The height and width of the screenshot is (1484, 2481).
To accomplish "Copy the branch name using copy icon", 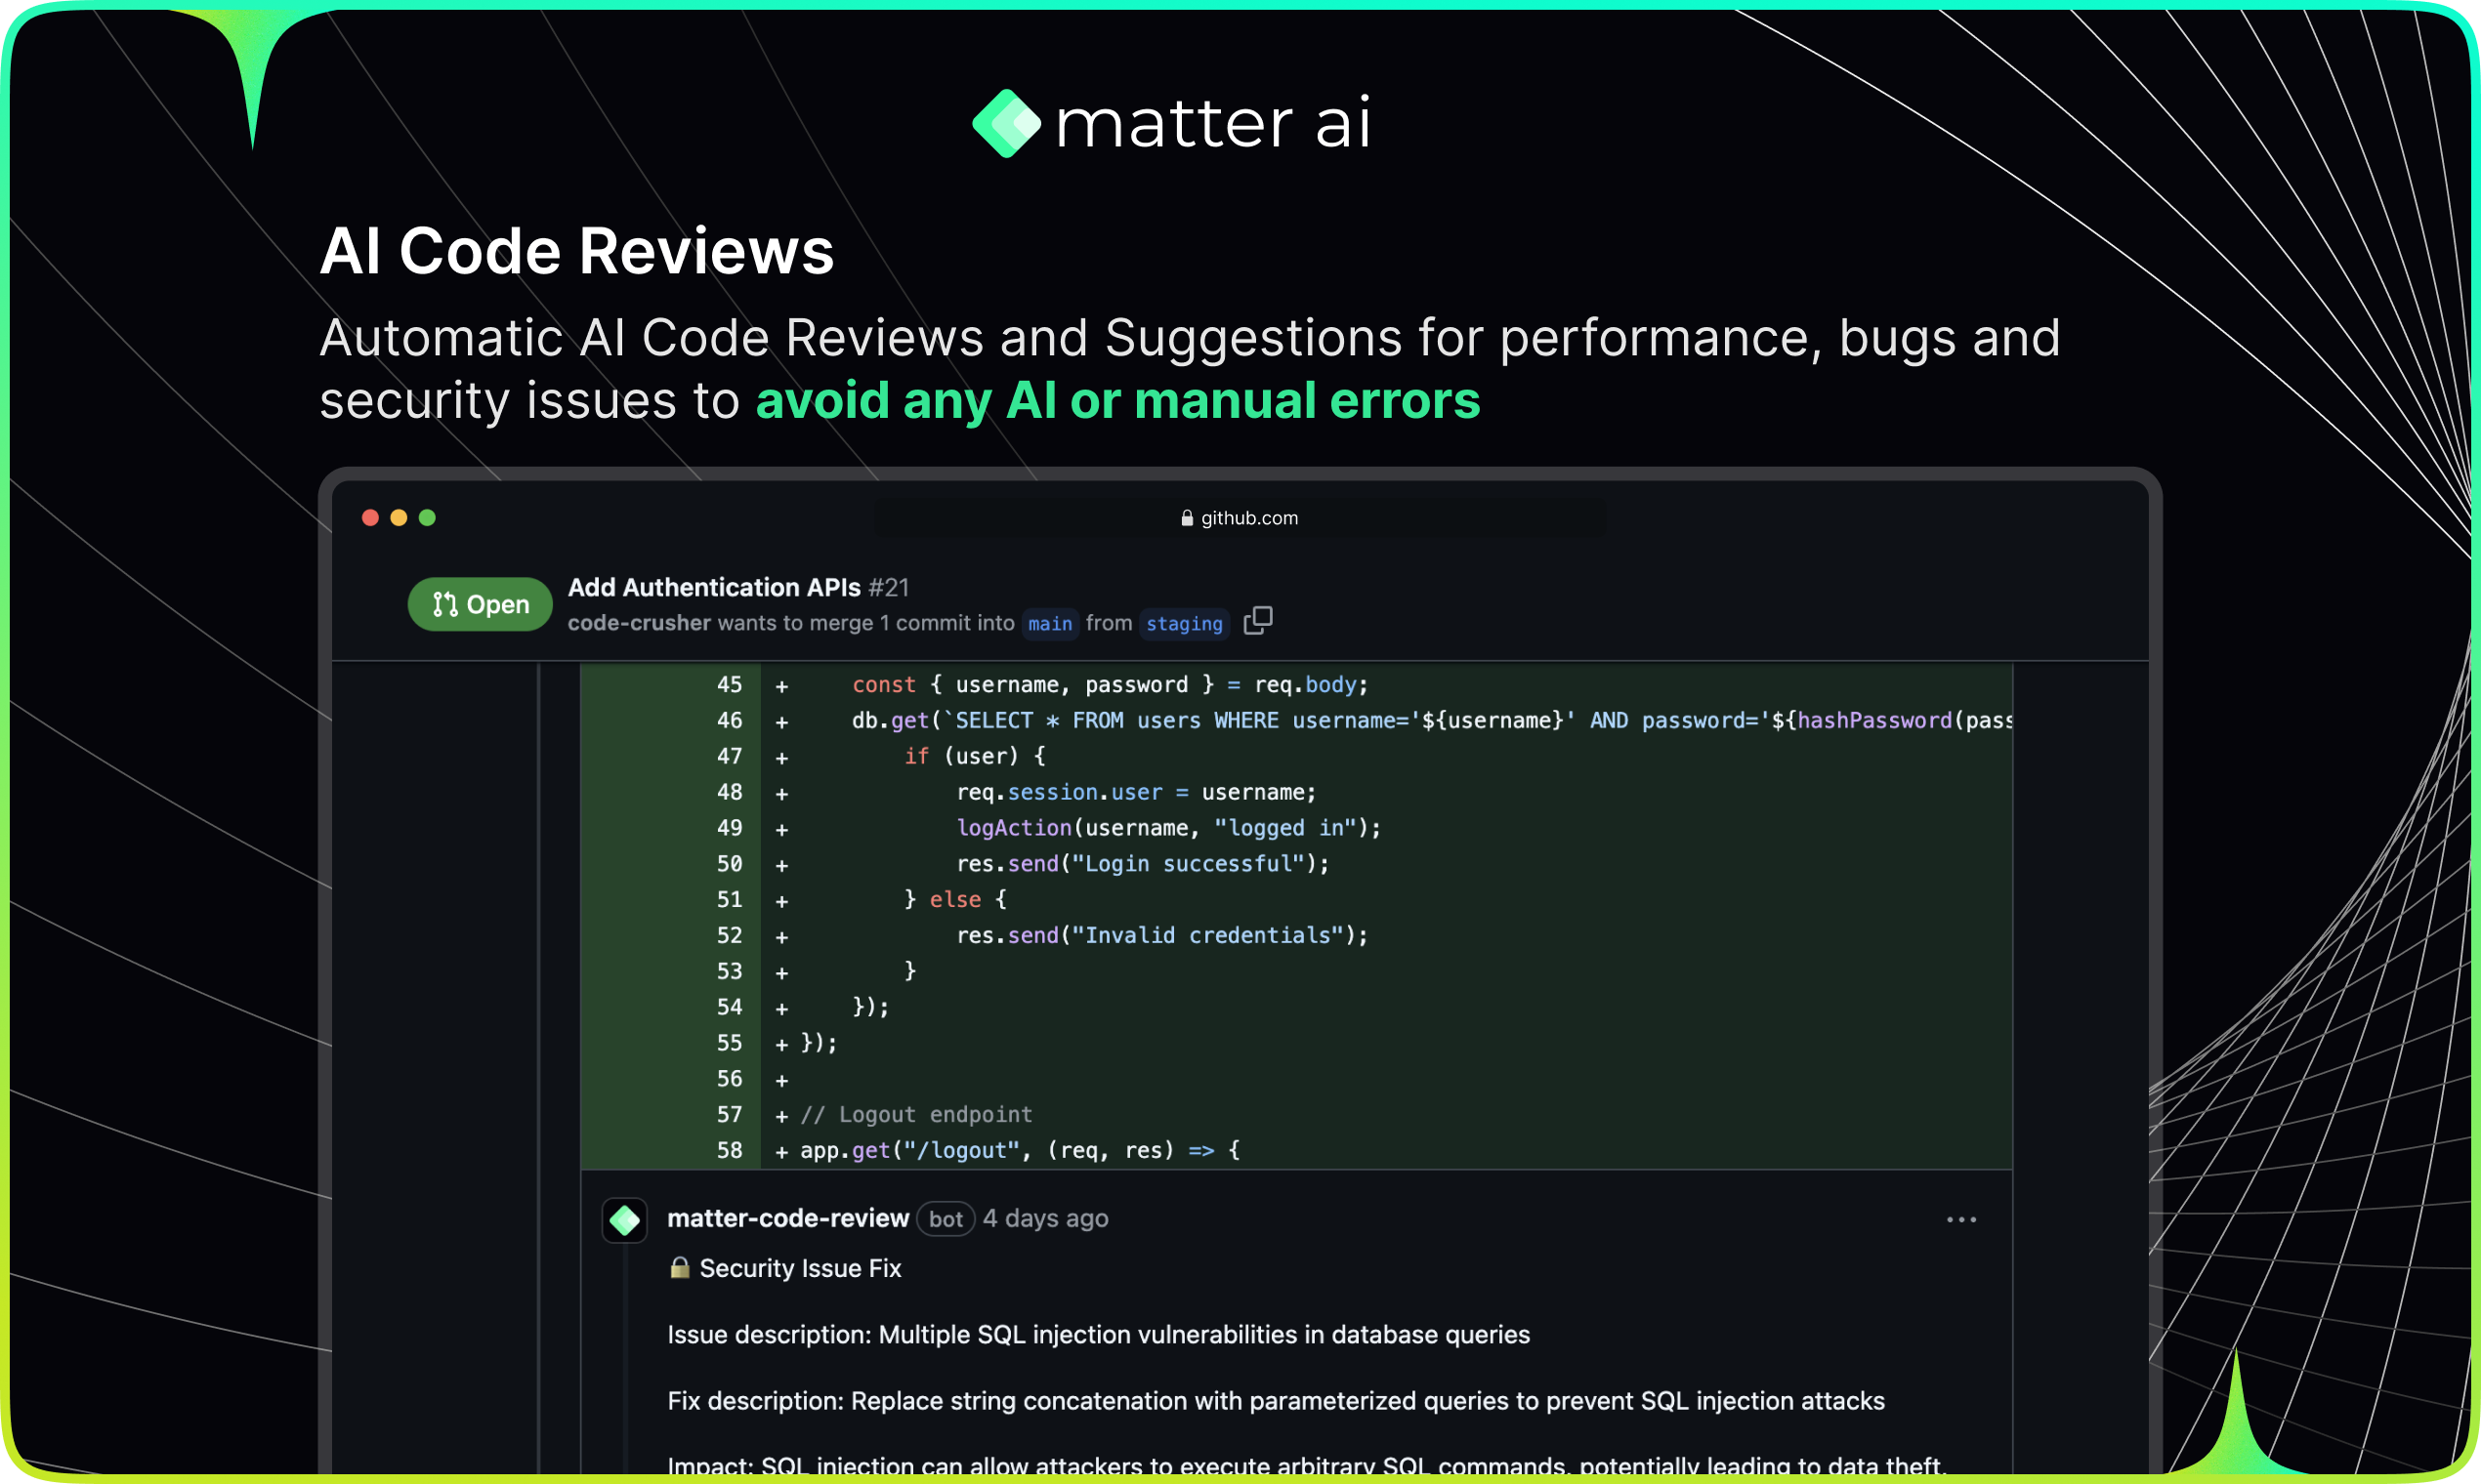I will (1257, 621).
